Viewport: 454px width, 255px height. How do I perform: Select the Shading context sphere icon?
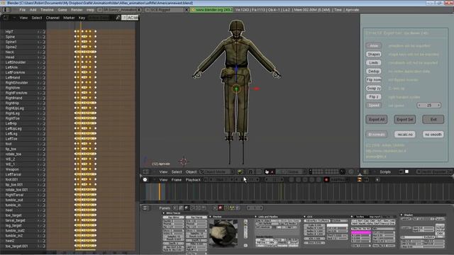pos(187,208)
